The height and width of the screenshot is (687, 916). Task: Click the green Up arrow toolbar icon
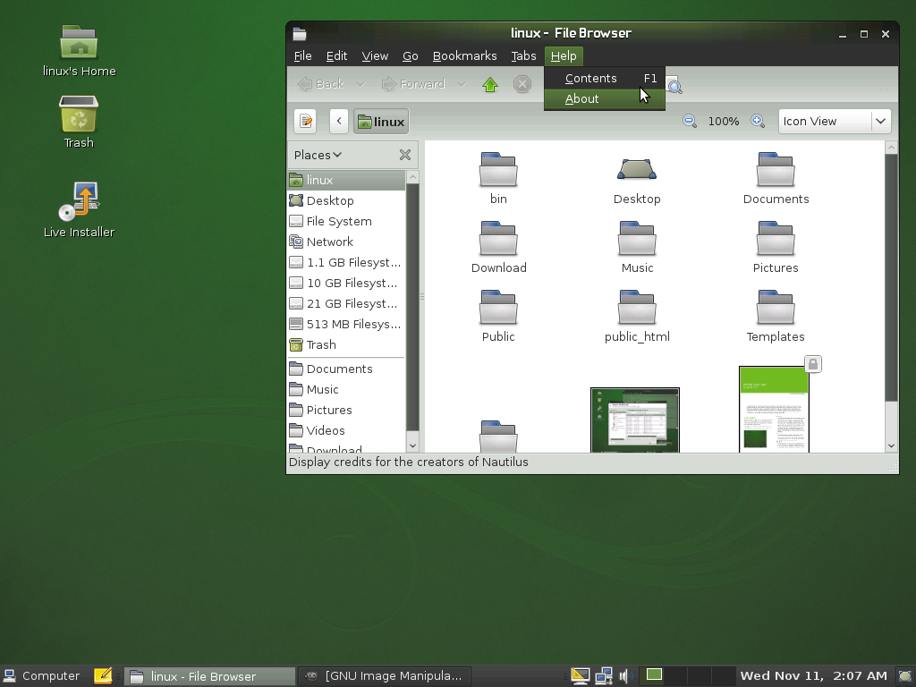click(489, 85)
